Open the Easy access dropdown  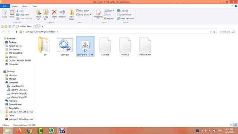(83, 15)
